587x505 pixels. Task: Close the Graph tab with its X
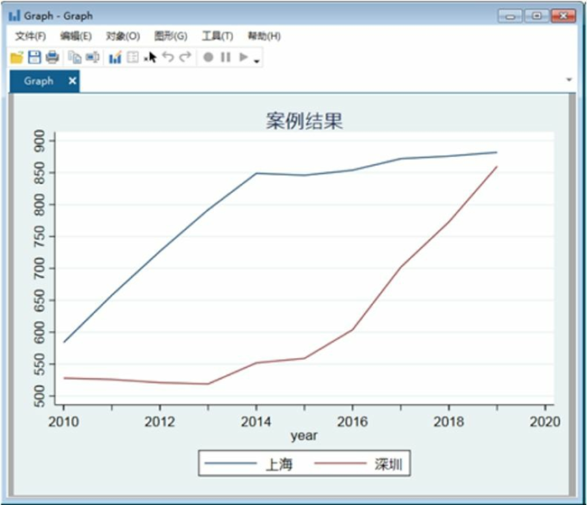point(72,81)
